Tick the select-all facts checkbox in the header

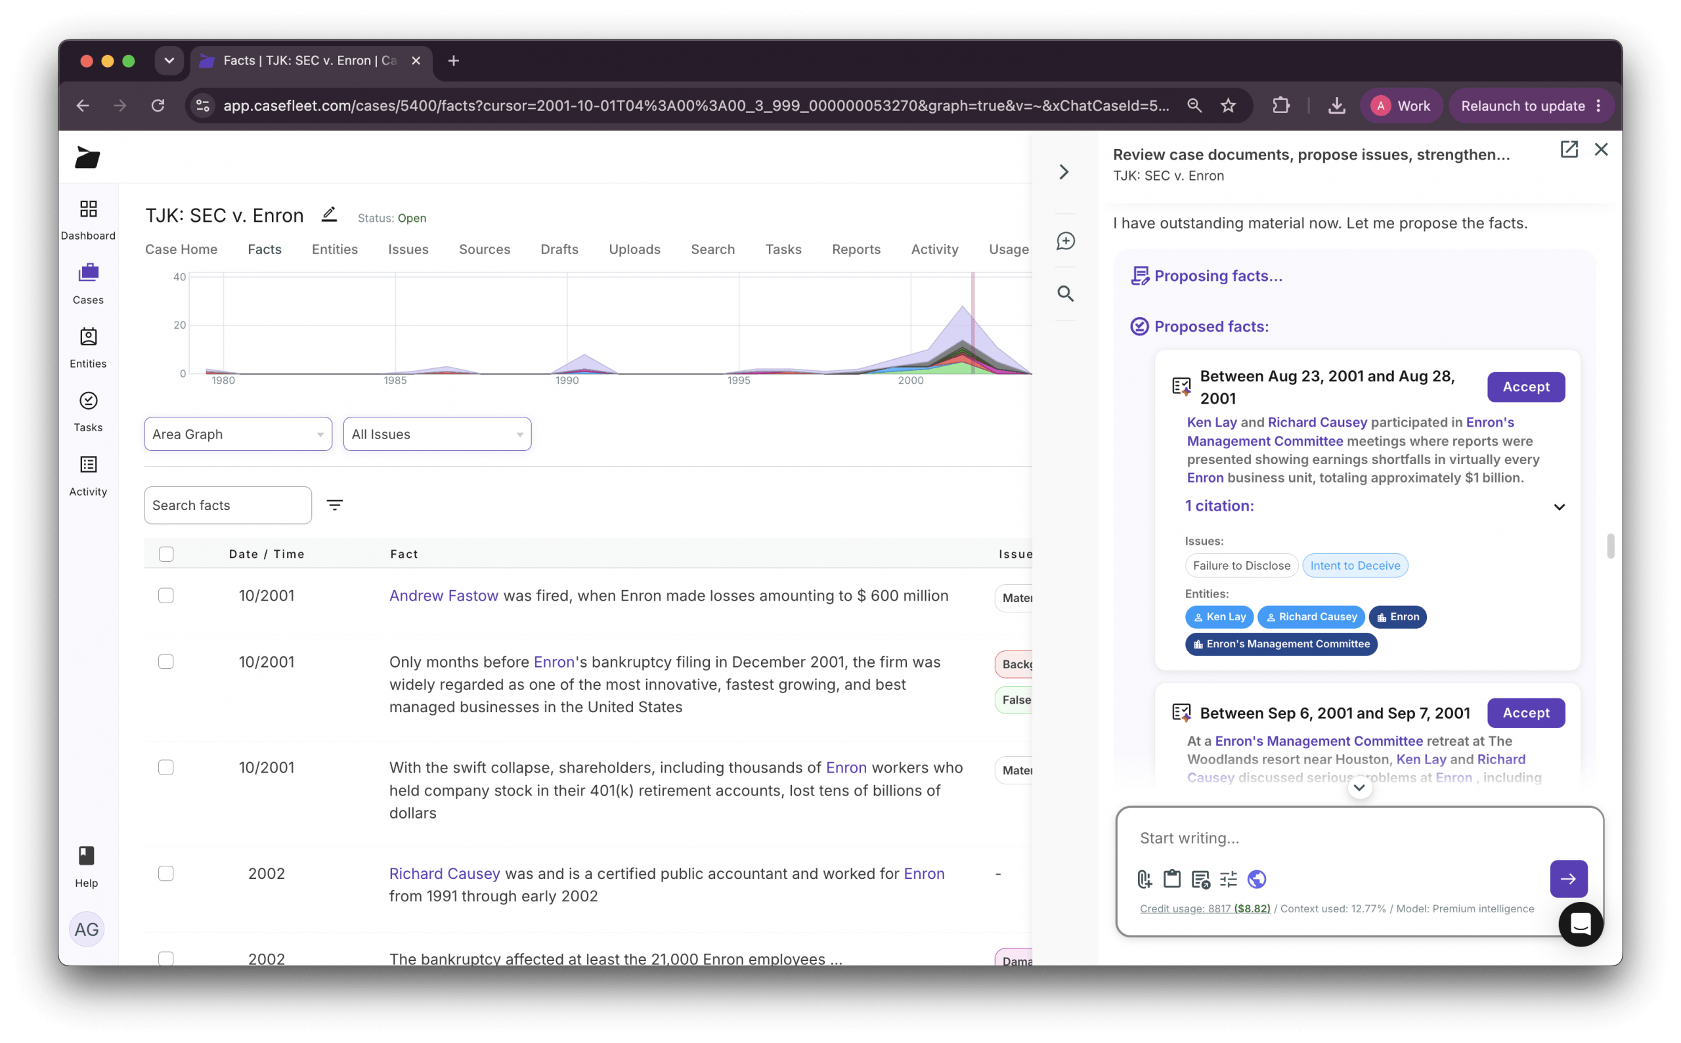click(x=165, y=554)
